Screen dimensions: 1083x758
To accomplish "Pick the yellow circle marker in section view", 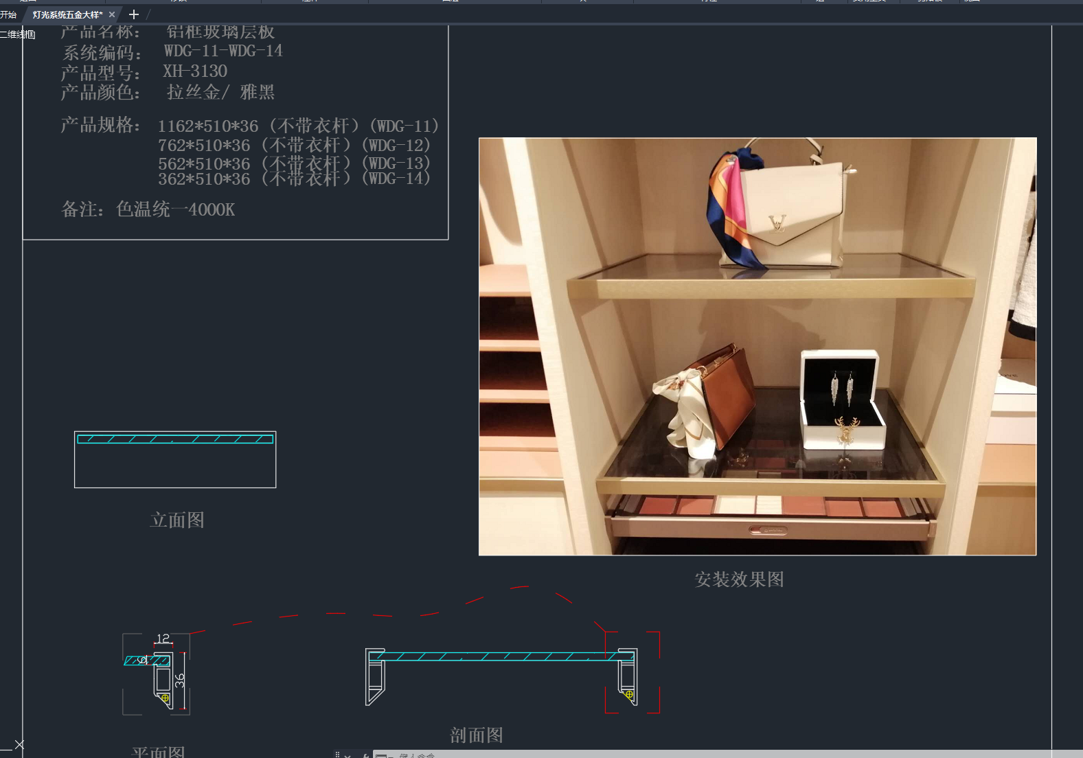I will point(629,695).
